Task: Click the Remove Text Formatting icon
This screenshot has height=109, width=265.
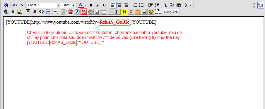Action: pos(6,5)
